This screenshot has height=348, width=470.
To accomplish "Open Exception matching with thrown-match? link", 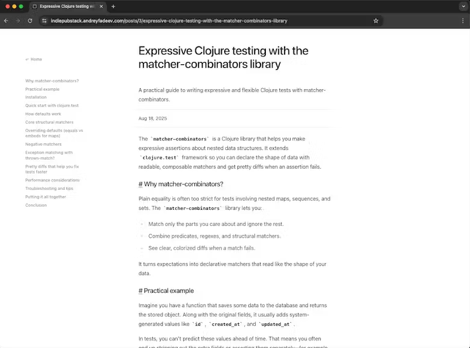I will [x=49, y=155].
